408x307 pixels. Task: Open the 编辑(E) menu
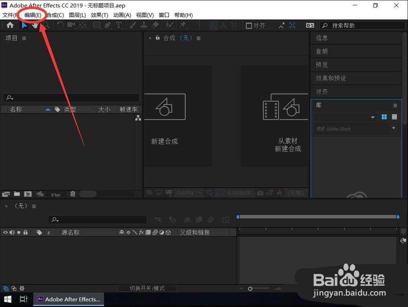click(x=33, y=15)
